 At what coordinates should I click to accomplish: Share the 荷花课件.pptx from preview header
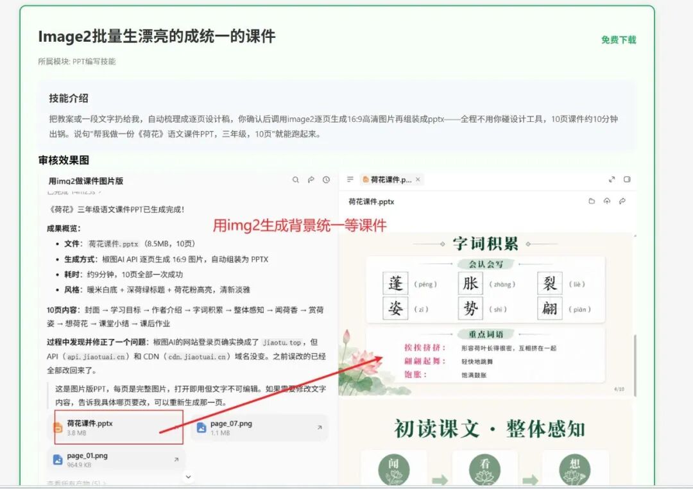pos(622,201)
